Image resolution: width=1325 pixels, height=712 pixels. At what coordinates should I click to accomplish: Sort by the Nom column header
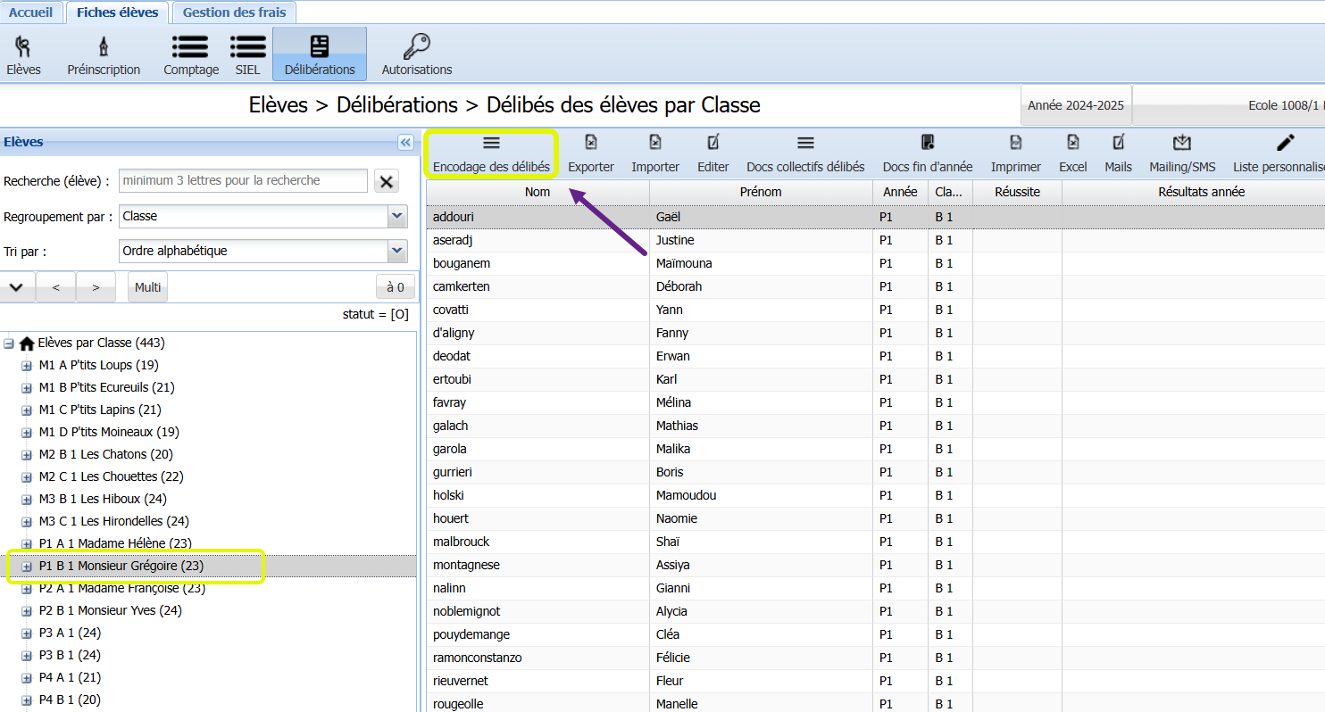click(537, 192)
